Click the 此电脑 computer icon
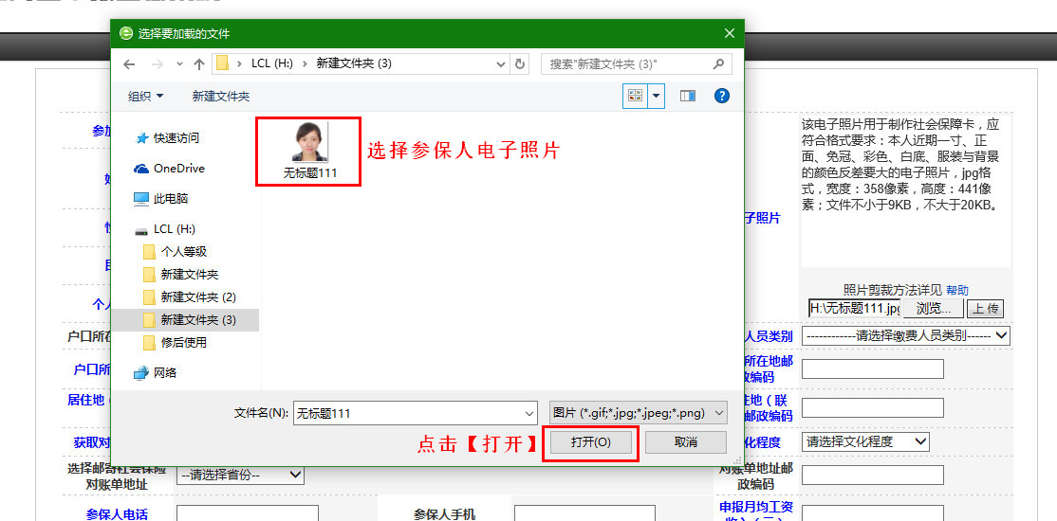Screen dimensions: 1057x521 tap(140, 199)
